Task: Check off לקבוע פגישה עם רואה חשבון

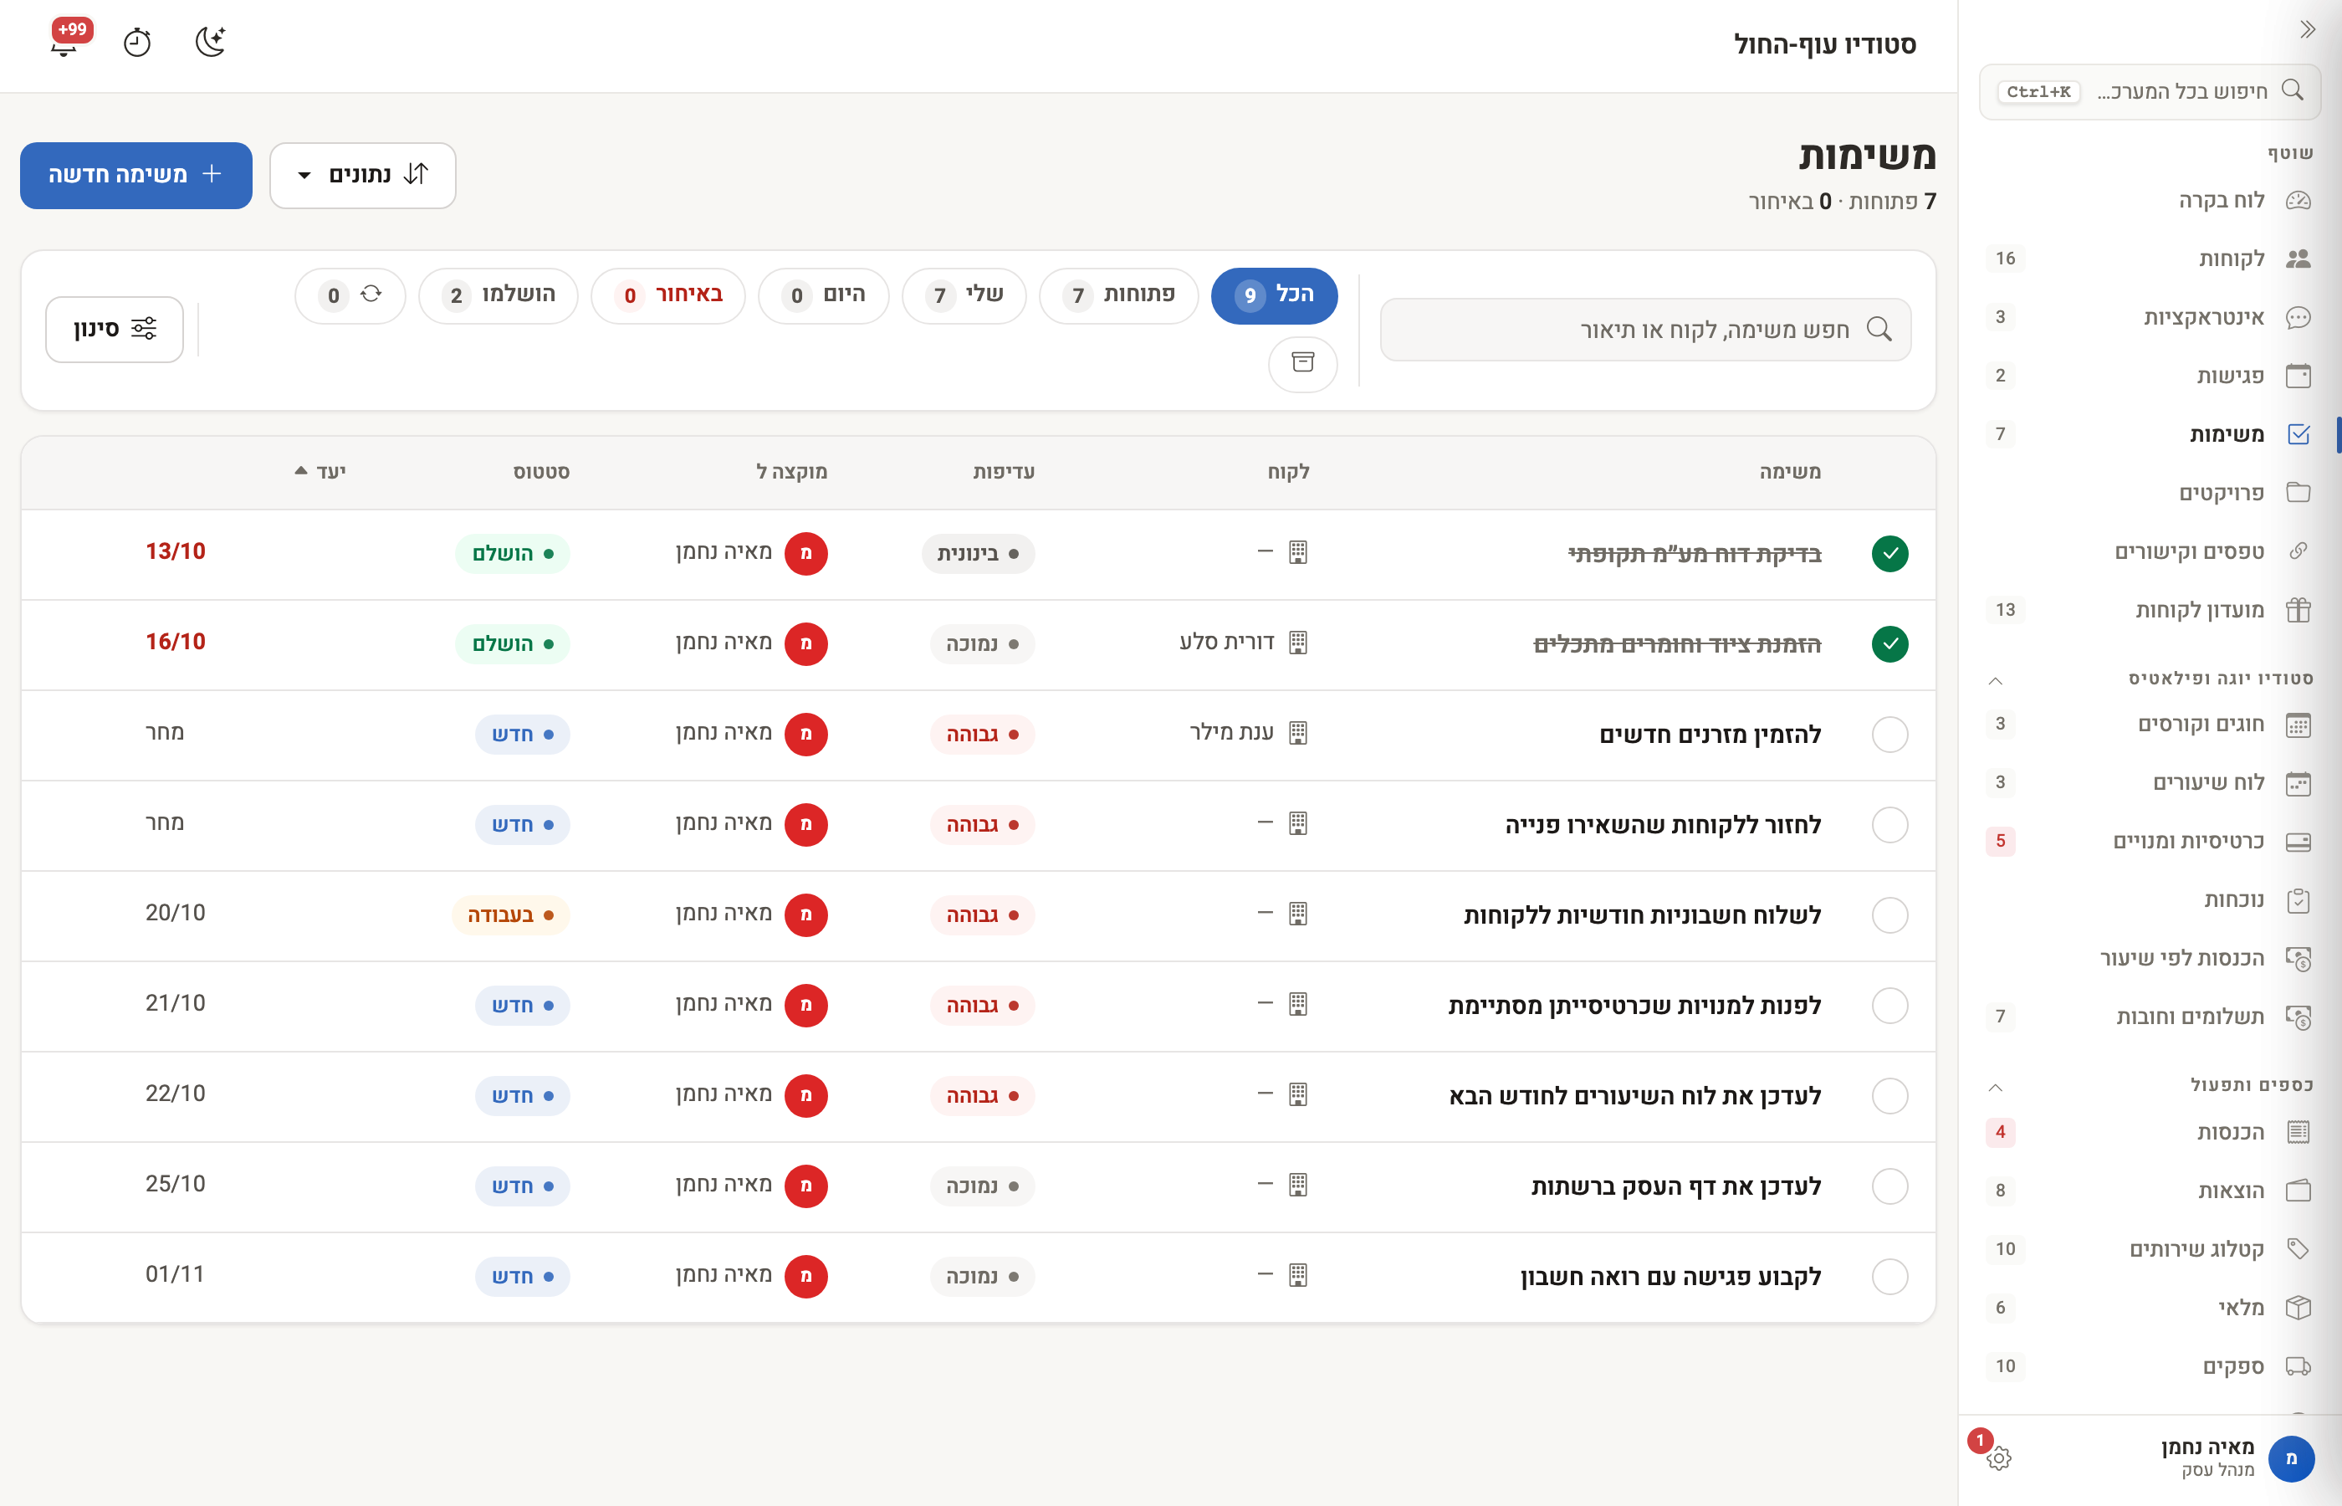Action: tap(1889, 1276)
